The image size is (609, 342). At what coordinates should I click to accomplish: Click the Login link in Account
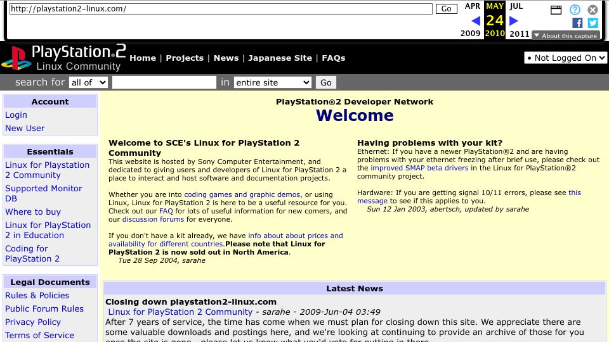pos(16,115)
